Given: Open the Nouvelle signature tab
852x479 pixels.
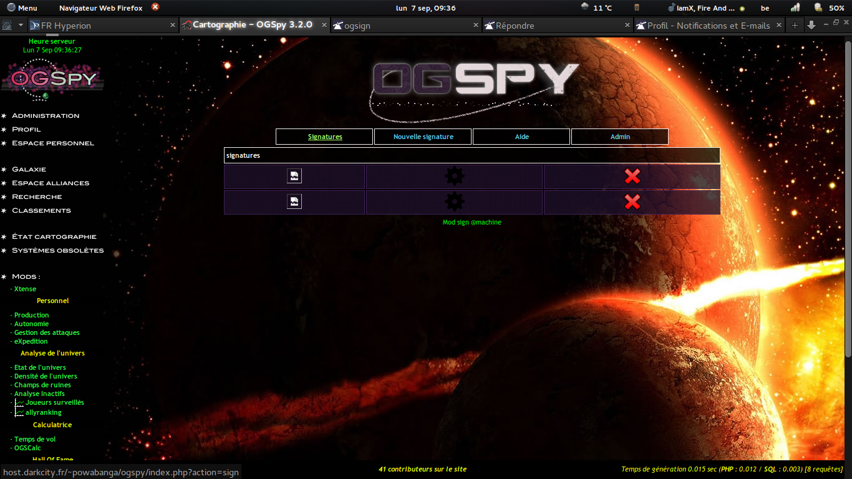Looking at the screenshot, I should [423, 137].
